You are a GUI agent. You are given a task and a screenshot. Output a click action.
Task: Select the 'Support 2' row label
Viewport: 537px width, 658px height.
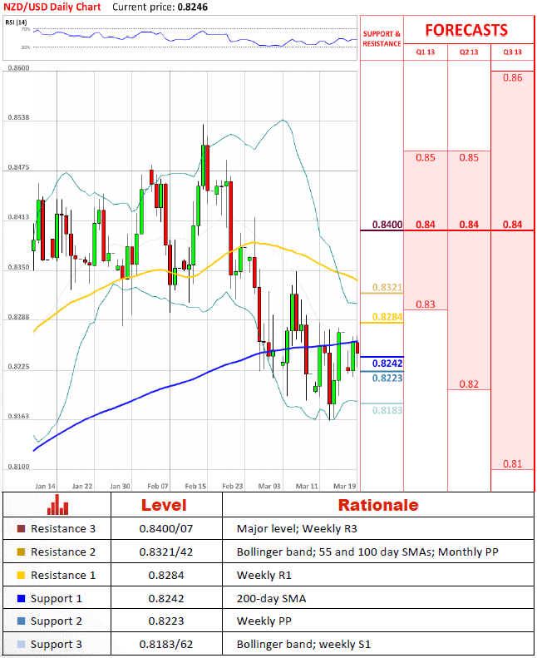[x=57, y=621]
